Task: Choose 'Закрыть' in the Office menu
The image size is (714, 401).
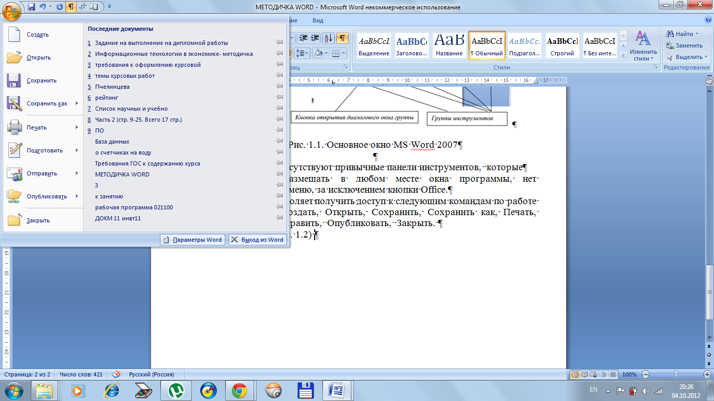Action: pos(42,220)
